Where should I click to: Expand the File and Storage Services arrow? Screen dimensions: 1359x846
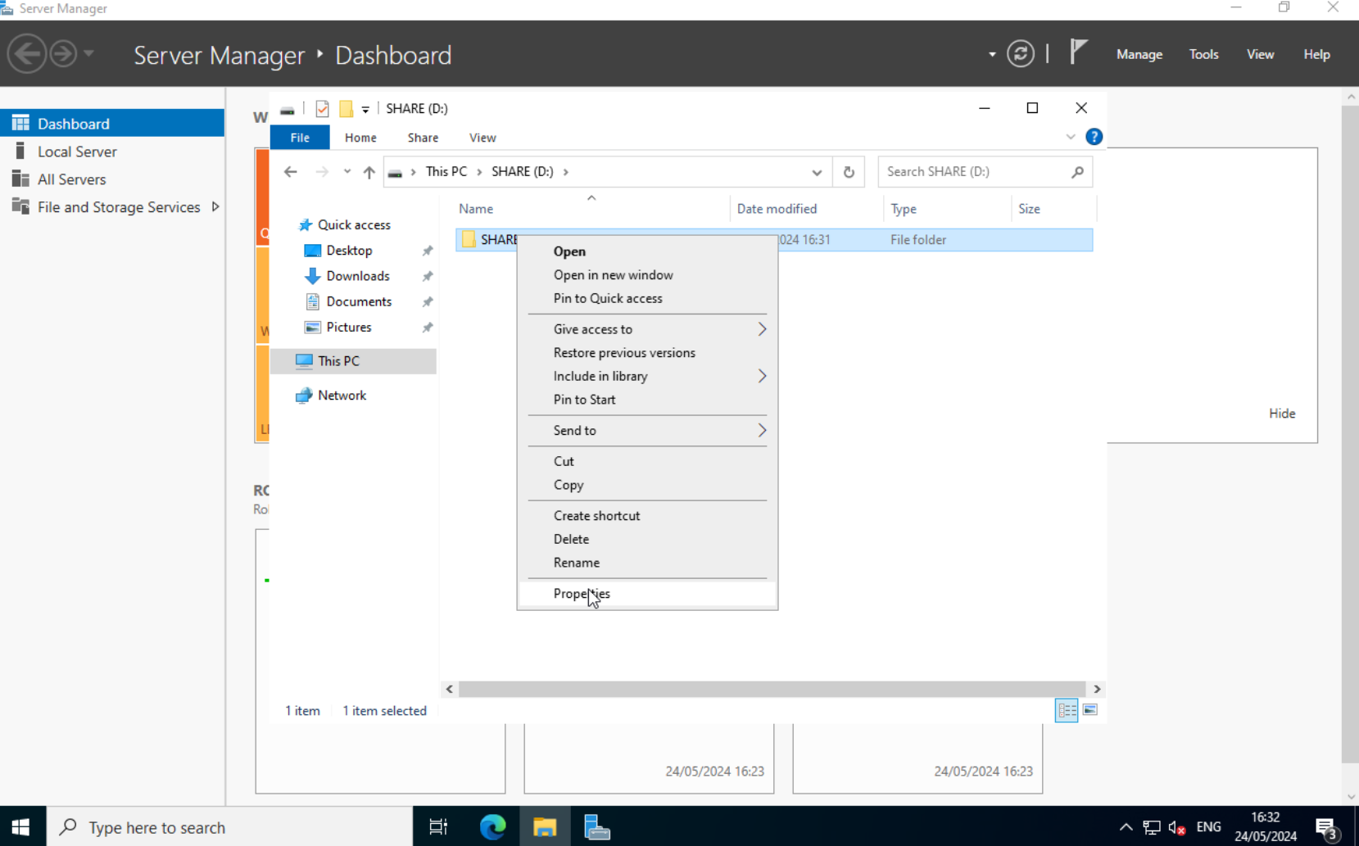coord(215,206)
